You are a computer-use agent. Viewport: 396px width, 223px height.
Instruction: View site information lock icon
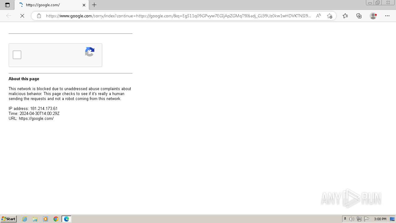[x=39, y=16]
